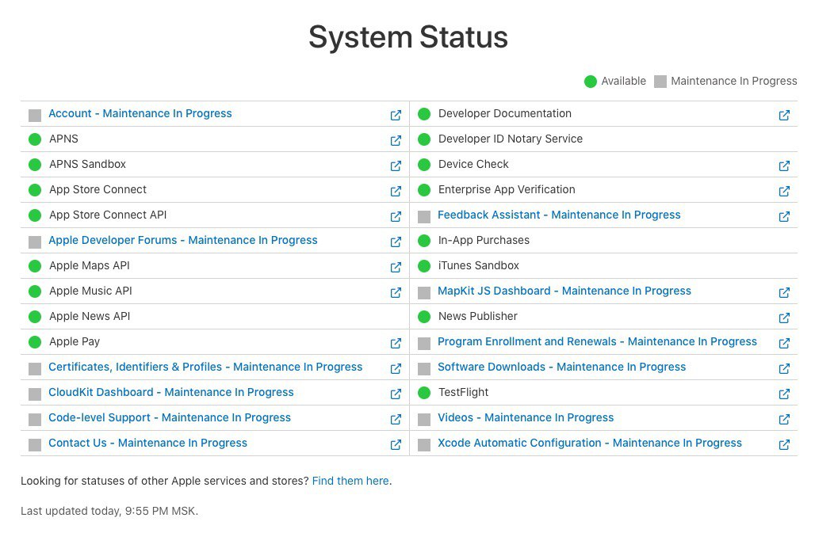Select the Enterprise App Verification text

pos(507,190)
